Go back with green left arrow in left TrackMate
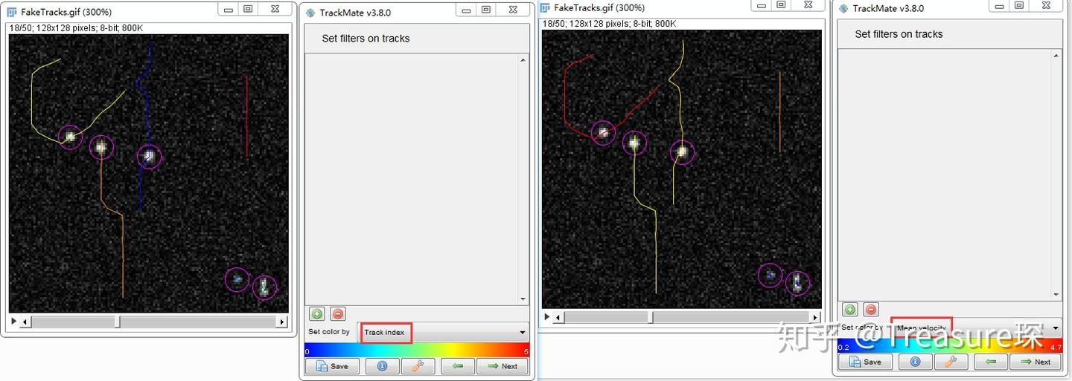Image resolution: width=1072 pixels, height=381 pixels. click(x=457, y=366)
